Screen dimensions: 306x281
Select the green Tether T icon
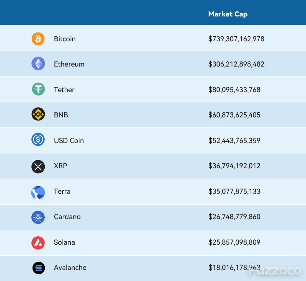click(38, 89)
